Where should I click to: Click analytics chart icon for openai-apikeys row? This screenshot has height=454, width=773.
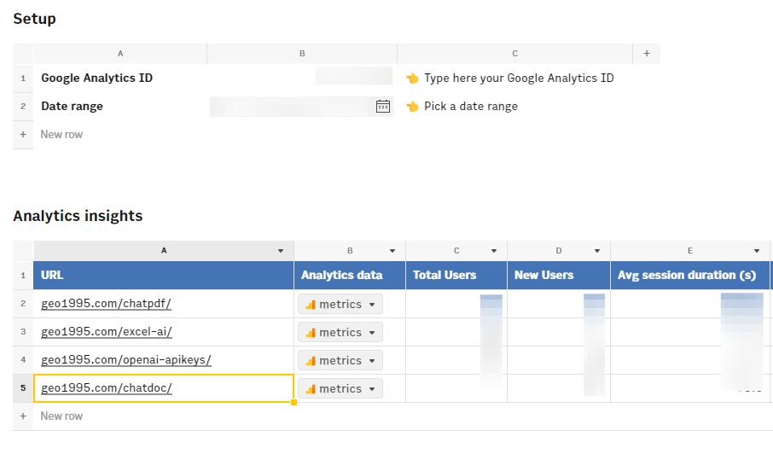tap(311, 361)
